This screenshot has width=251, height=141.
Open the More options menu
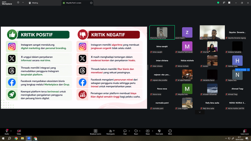coord(170,132)
